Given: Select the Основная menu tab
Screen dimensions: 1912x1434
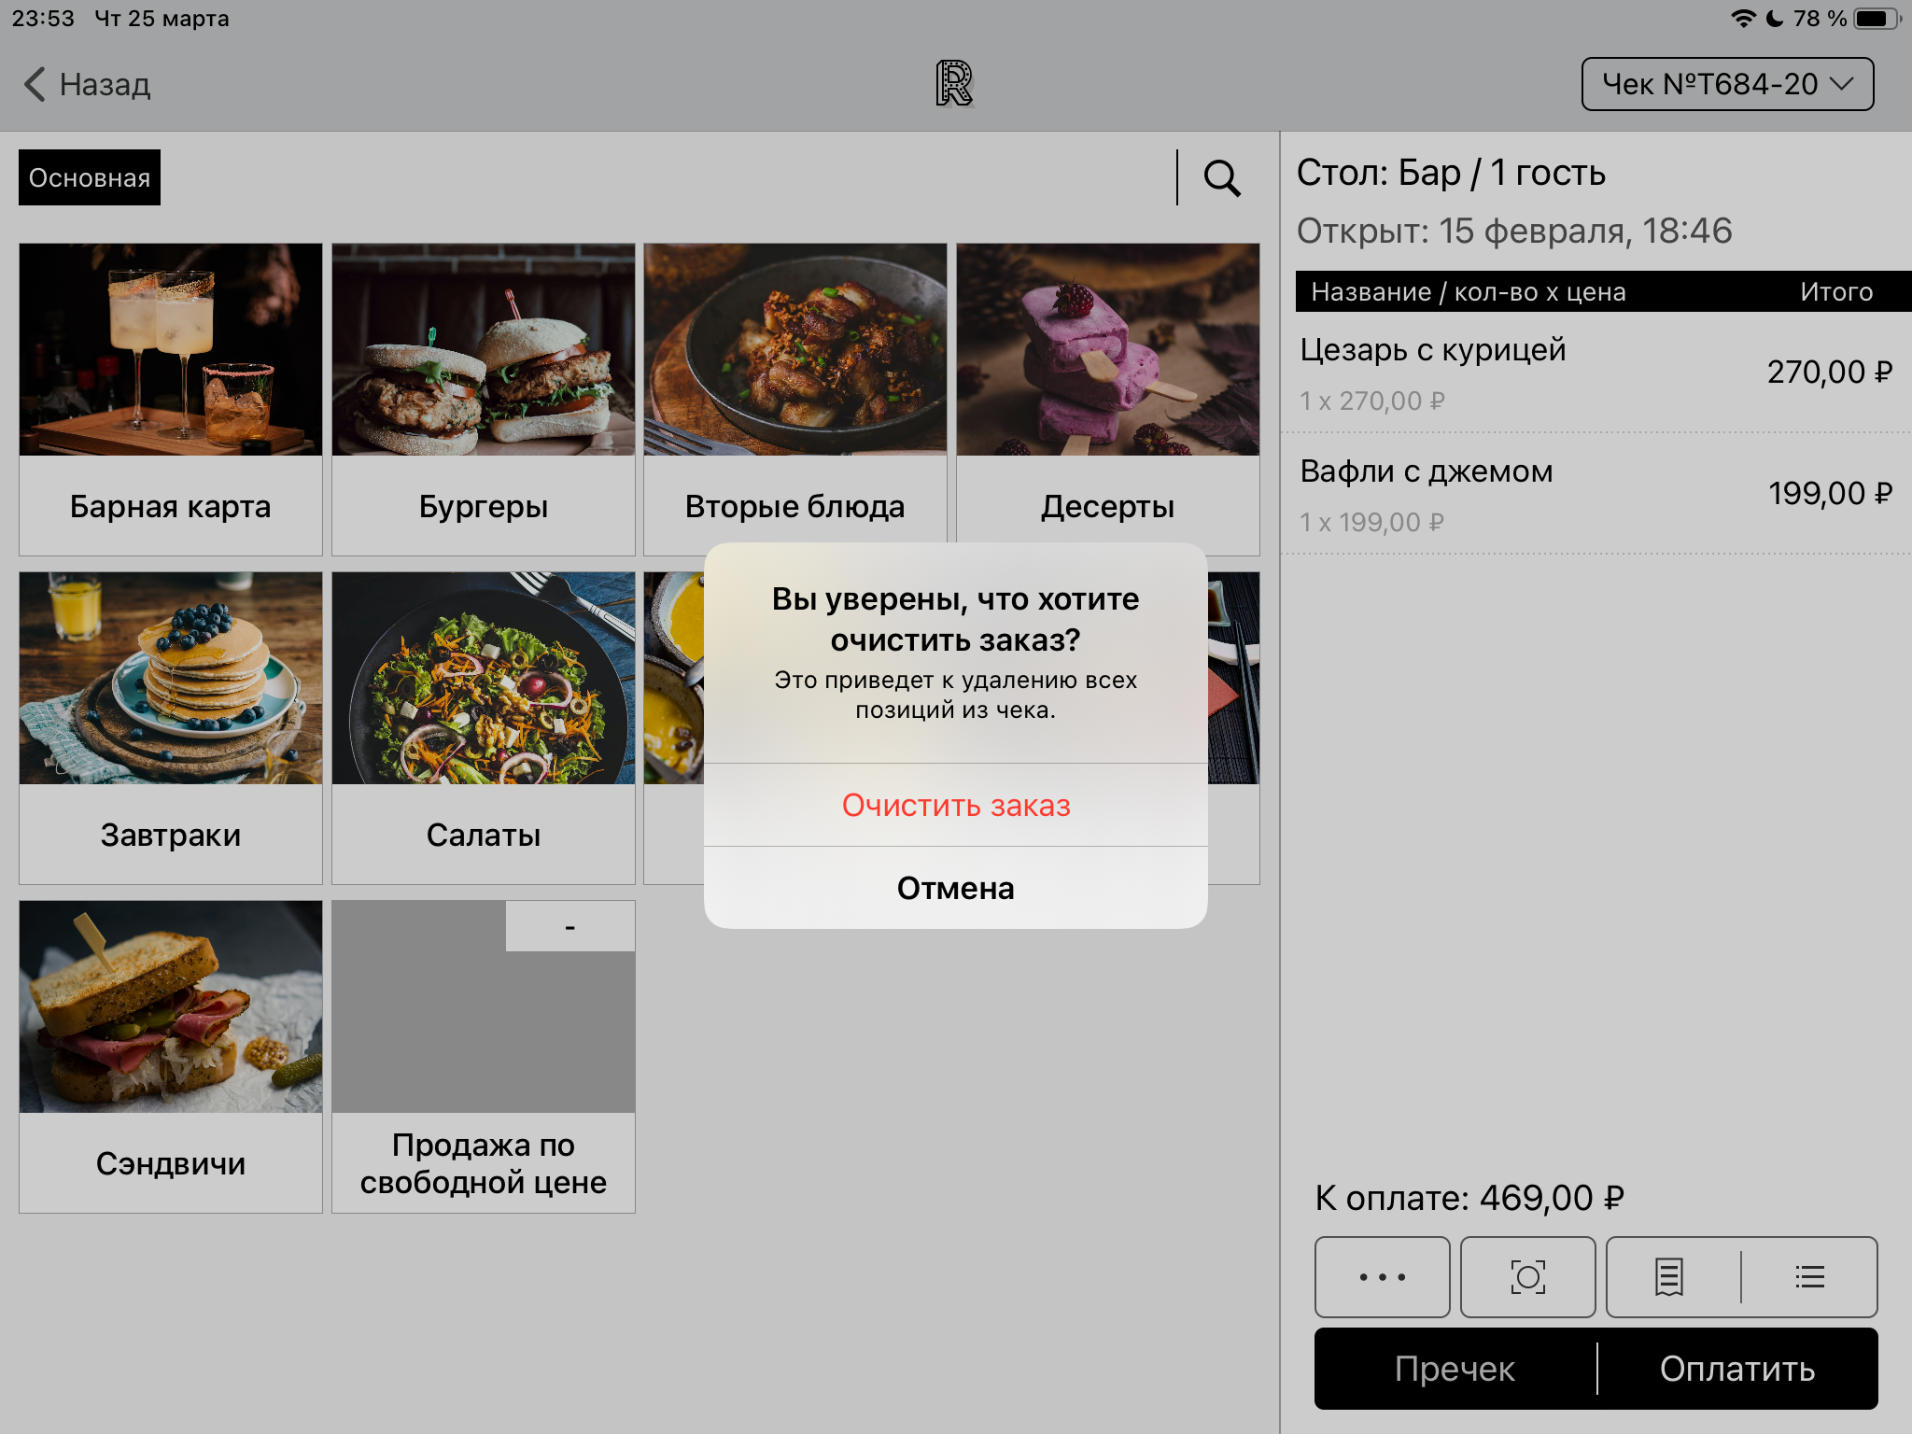Looking at the screenshot, I should coord(90,177).
